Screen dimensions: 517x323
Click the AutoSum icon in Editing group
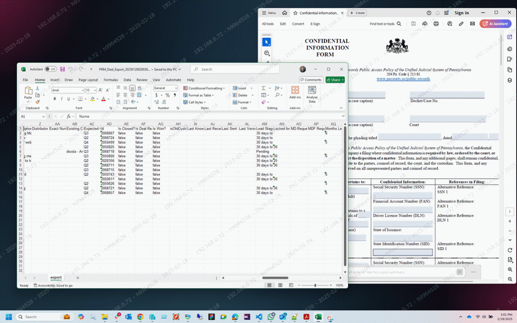click(x=263, y=88)
